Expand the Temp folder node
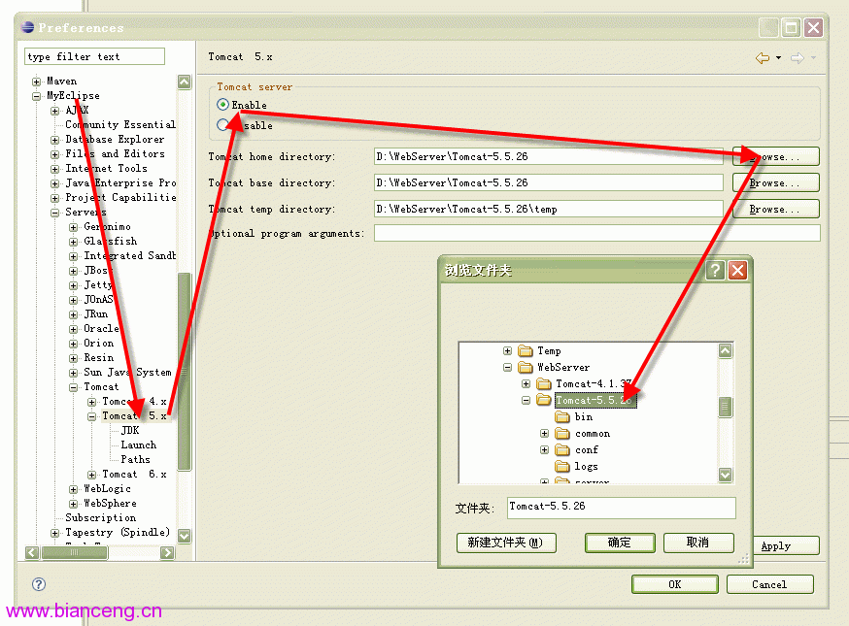This screenshot has height=626, width=849. [507, 350]
